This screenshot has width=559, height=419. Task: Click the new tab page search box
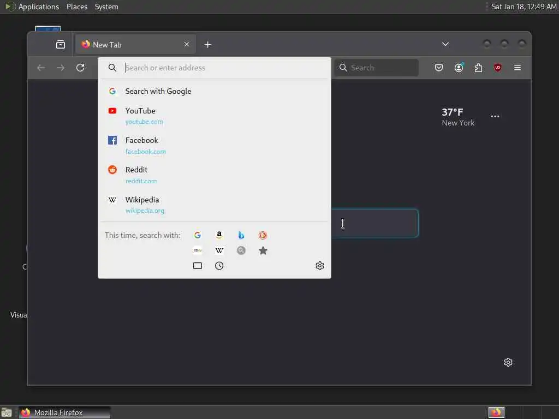pos(374,223)
